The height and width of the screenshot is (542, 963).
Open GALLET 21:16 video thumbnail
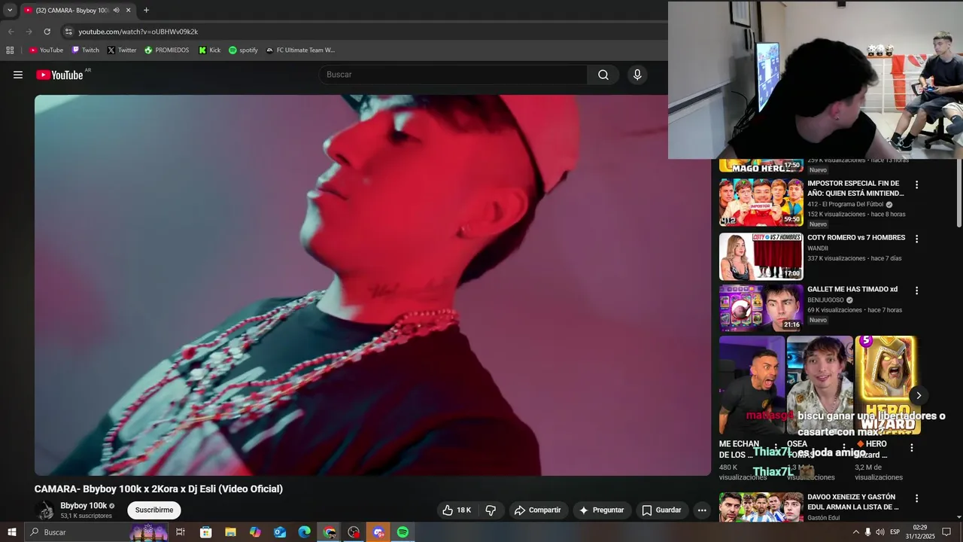tap(761, 308)
